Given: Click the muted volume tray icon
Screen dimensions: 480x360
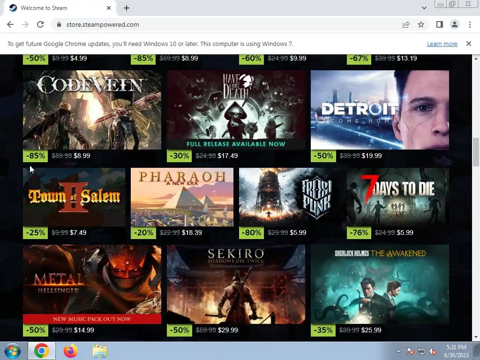Looking at the screenshot, I should tap(433, 351).
